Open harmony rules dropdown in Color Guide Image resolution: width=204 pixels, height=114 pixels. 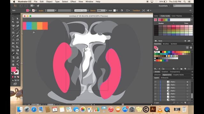[x=192, y=20]
